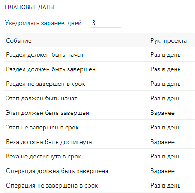Select the row 'Этап должен быть завершен'

pyautogui.click(x=99, y=113)
